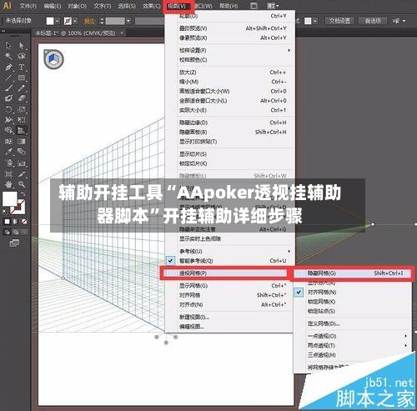Choose 透视网格(P) perspective grid entry
This screenshot has width=417, height=411.
click(x=225, y=273)
